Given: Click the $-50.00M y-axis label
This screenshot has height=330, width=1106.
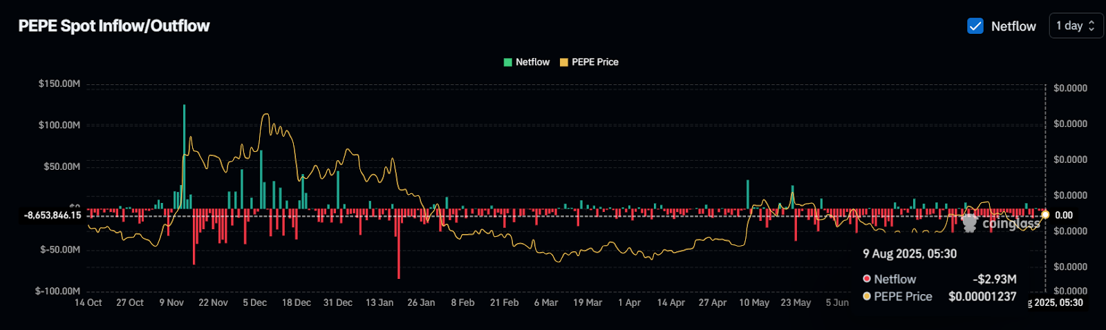Looking at the screenshot, I should tap(60, 249).
